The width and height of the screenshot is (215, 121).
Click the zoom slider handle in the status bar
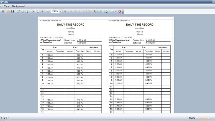pos(208,118)
